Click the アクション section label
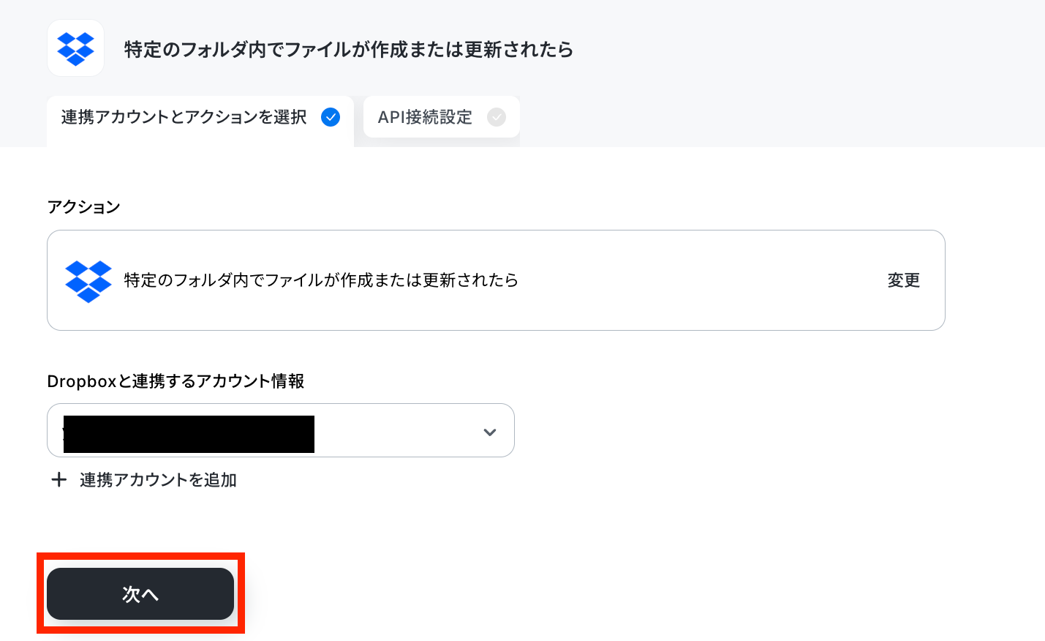 click(83, 207)
